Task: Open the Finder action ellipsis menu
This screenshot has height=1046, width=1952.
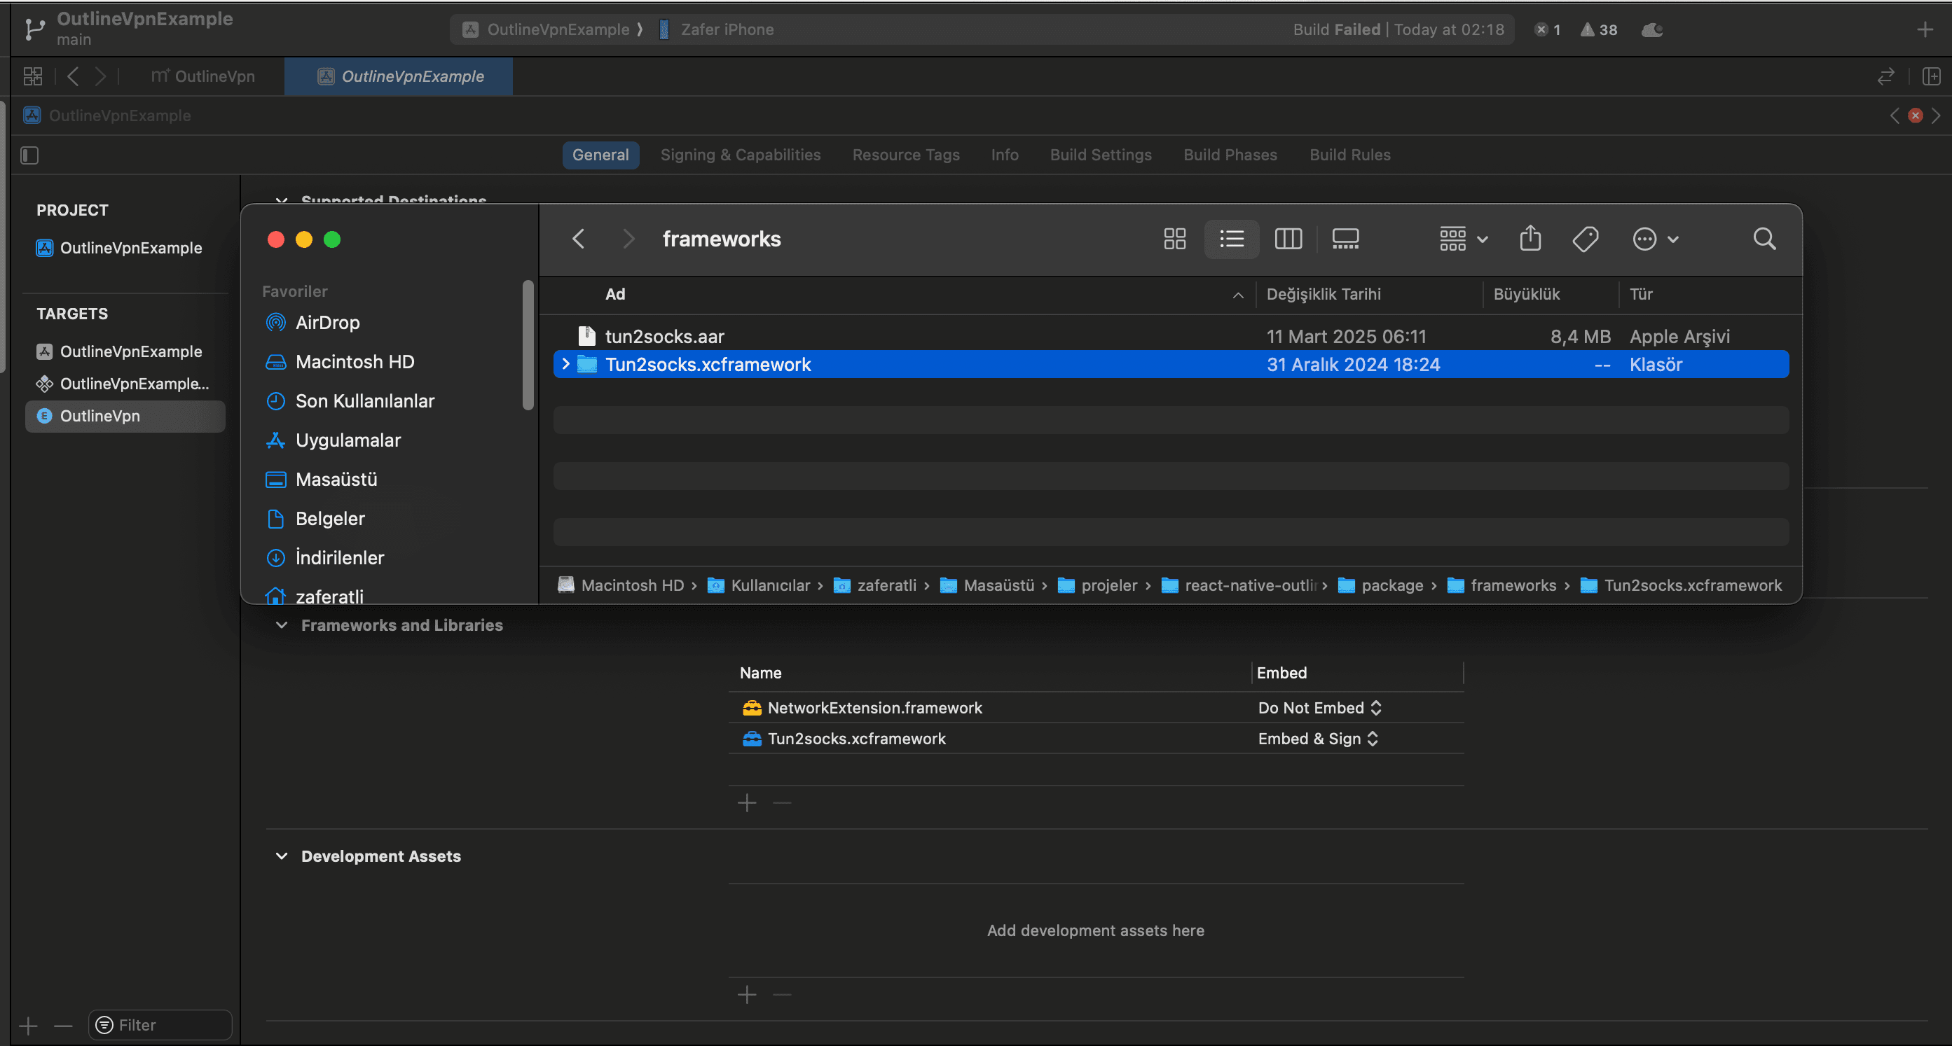Action: click(x=1655, y=239)
